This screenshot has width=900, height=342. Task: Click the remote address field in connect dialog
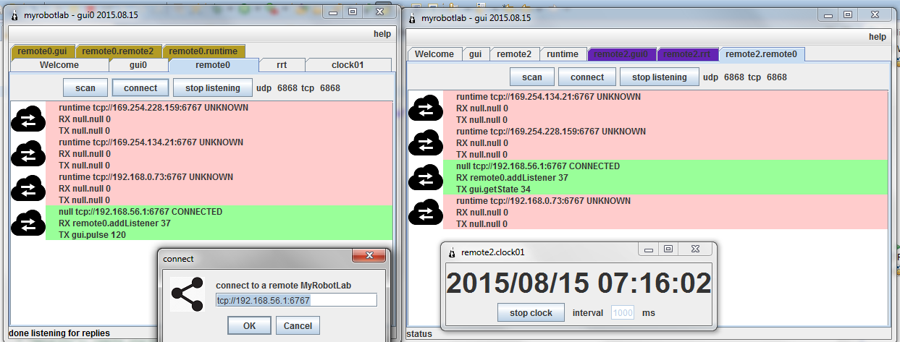[x=296, y=300]
